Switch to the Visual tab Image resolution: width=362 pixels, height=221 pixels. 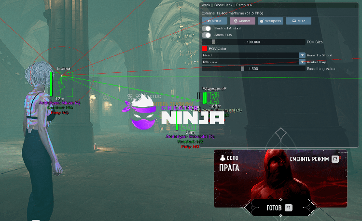[214, 21]
